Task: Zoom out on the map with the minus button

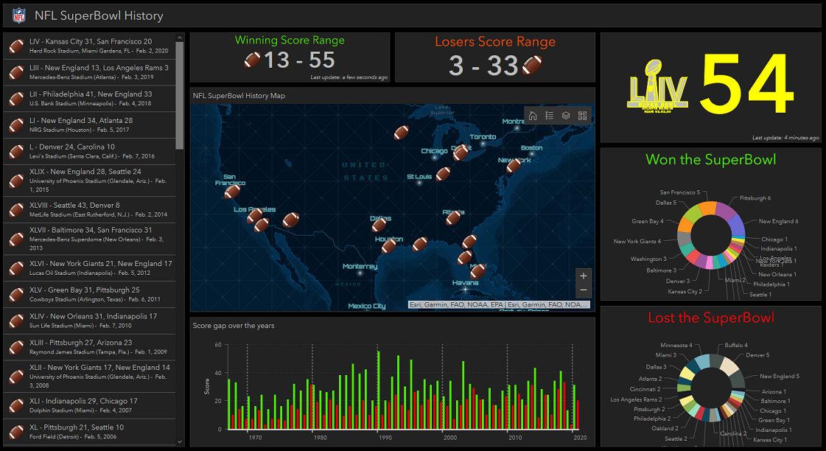Action: (583, 288)
